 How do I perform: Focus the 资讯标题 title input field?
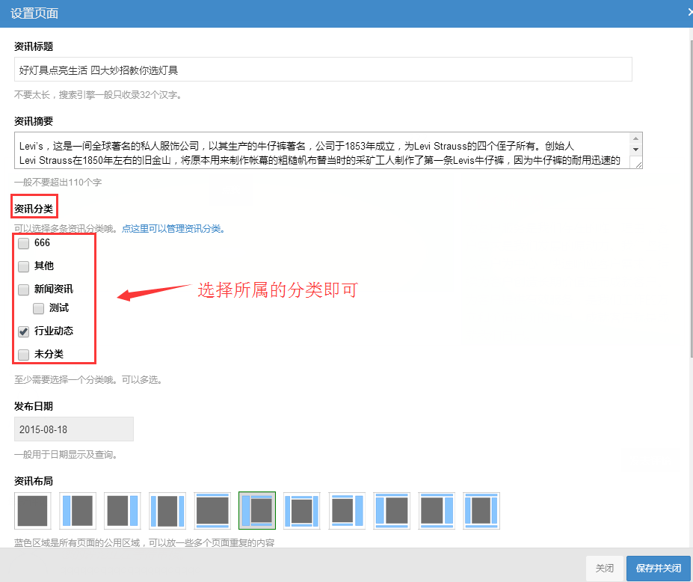click(323, 70)
